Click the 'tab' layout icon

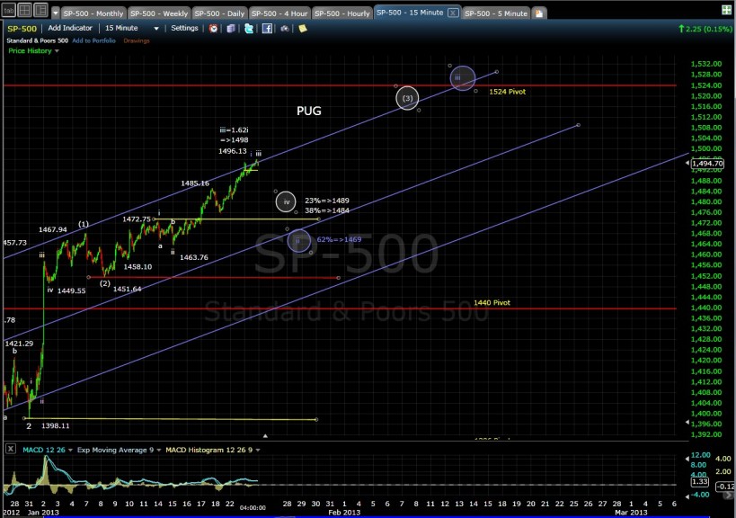[x=9, y=10]
